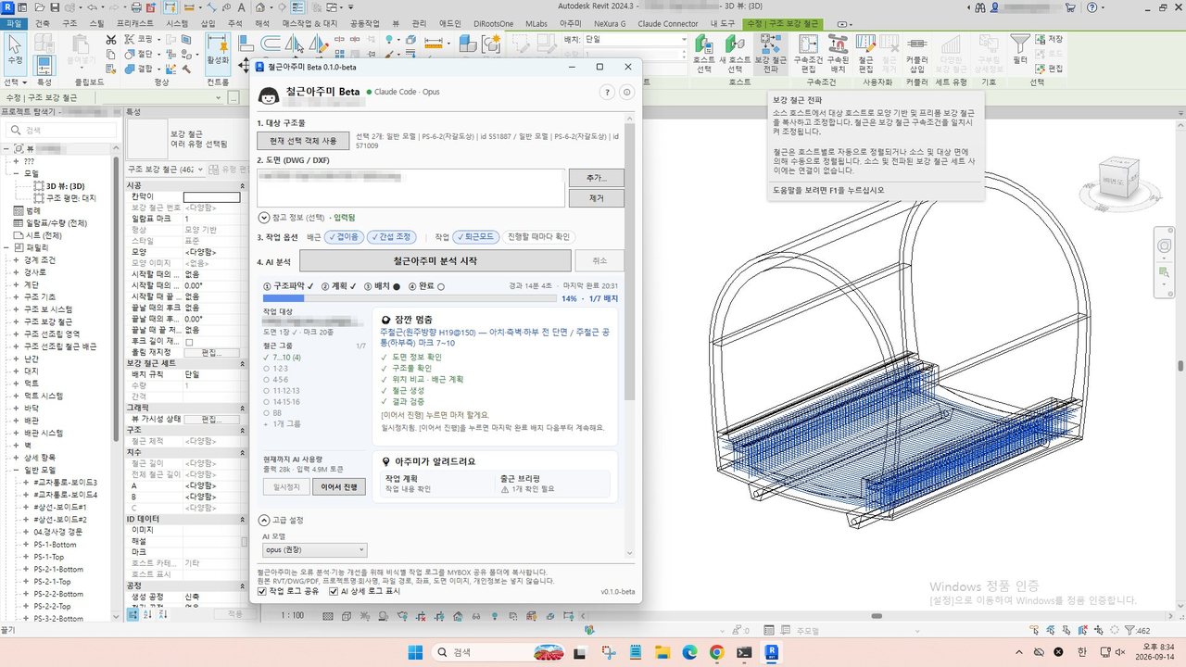Expand 구조 보강 철근 family node
Viewport: 1186px width, 667px height.
16,321
